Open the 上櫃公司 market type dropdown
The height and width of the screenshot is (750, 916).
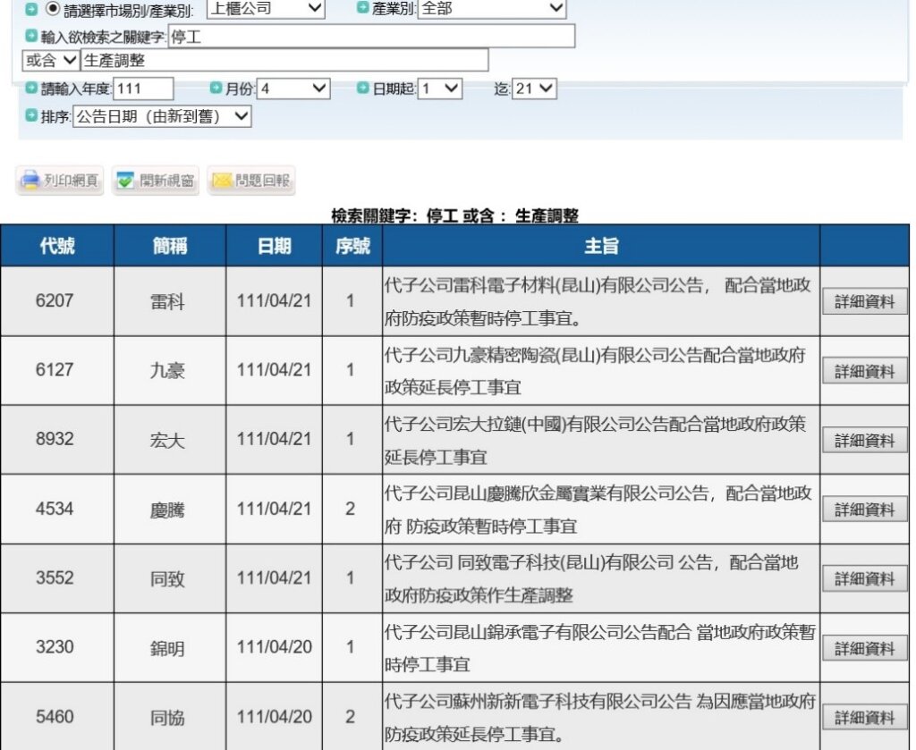(x=266, y=8)
